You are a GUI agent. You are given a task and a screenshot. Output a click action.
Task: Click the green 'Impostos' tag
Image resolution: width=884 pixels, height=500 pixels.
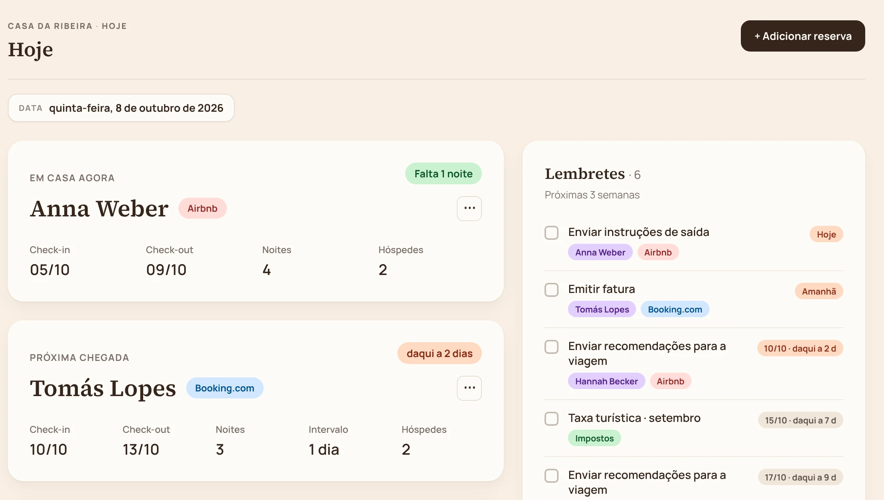(594, 438)
